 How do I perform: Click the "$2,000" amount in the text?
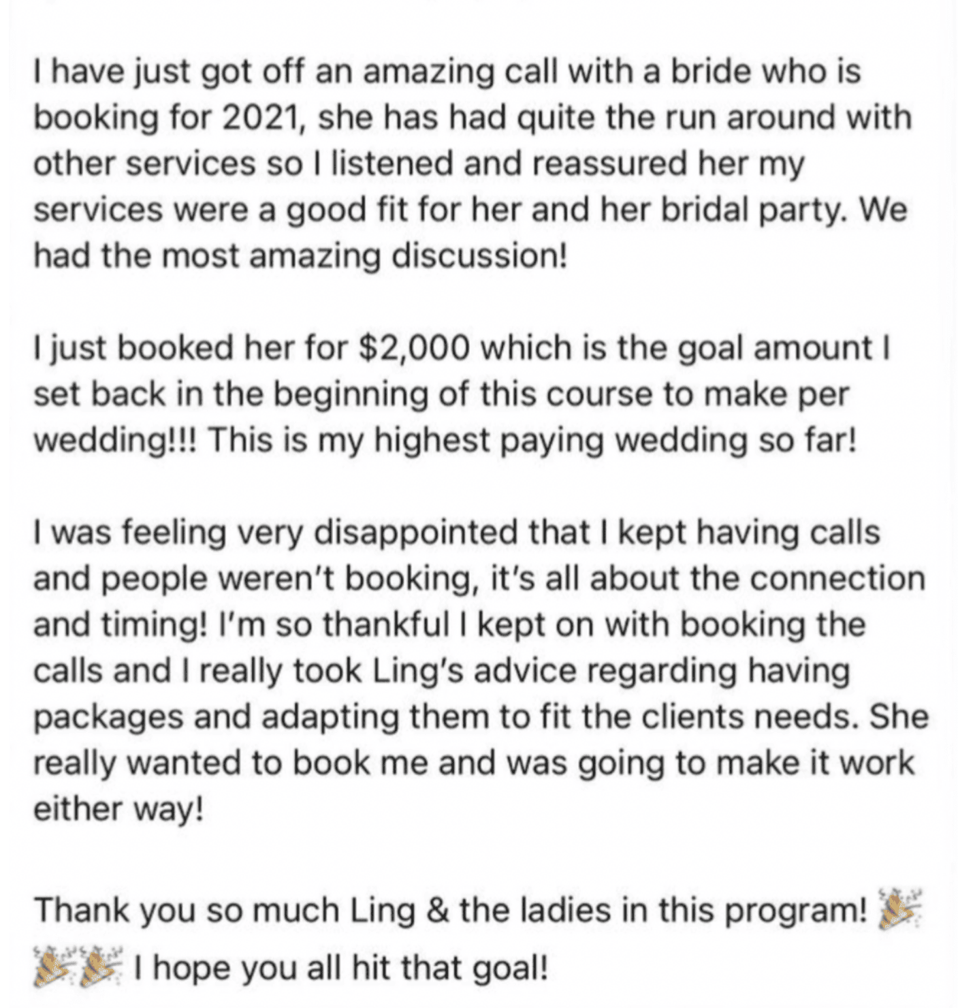coord(414,349)
